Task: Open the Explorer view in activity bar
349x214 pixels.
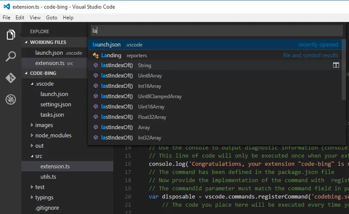Action: pyautogui.click(x=11, y=35)
